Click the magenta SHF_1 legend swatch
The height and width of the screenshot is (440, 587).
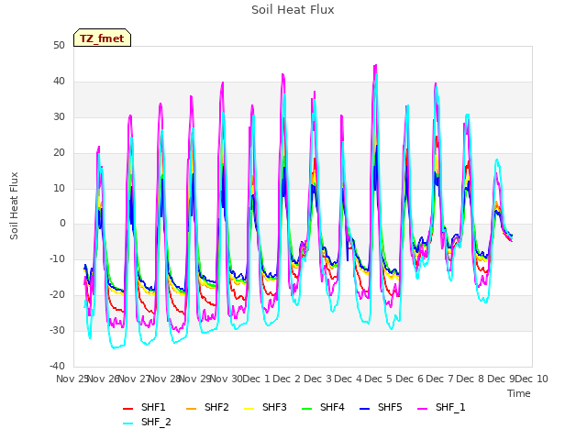click(422, 409)
